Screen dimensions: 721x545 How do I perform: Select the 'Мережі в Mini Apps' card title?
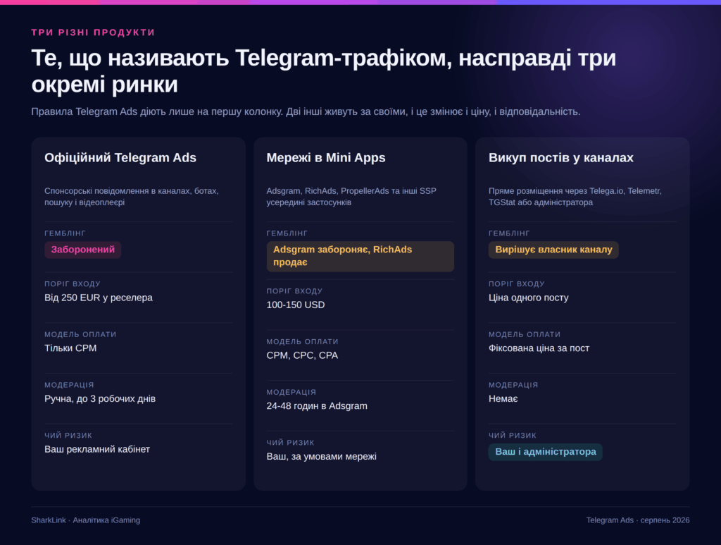326,157
